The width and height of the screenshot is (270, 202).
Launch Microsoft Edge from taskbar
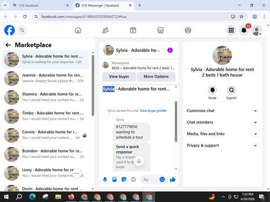click(x=32, y=197)
